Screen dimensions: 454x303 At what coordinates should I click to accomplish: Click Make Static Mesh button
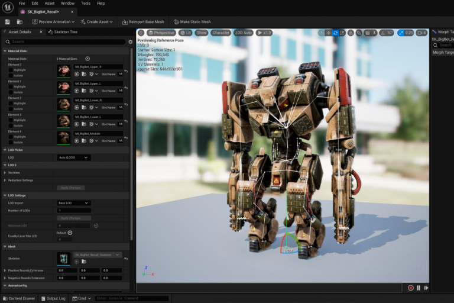192,22
